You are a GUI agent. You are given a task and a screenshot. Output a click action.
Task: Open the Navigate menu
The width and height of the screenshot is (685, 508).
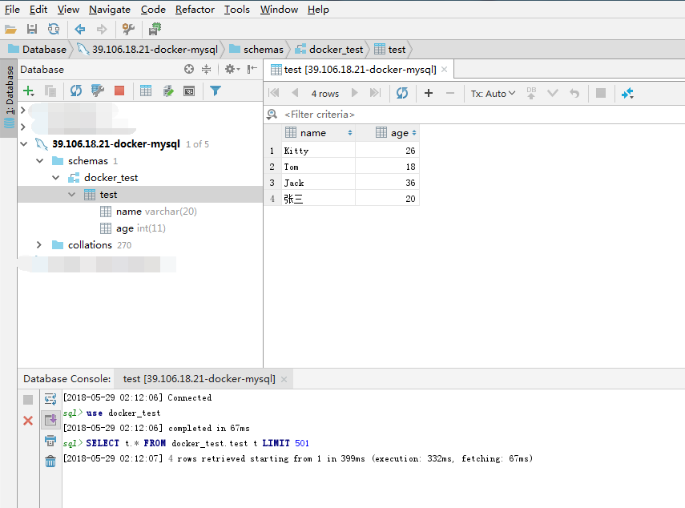click(x=110, y=9)
